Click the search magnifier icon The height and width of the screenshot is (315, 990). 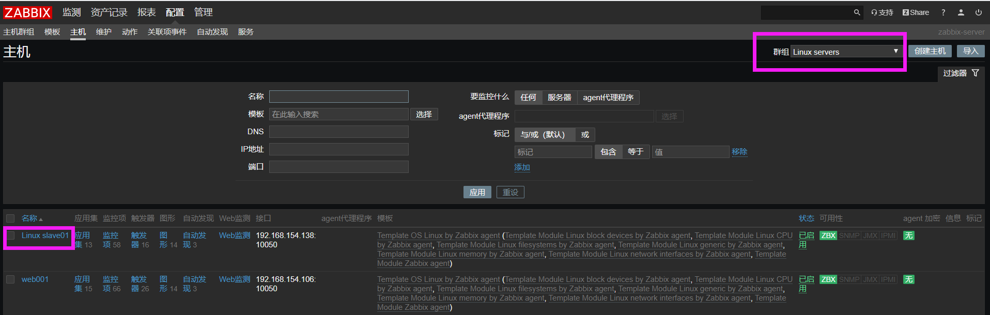coord(857,12)
